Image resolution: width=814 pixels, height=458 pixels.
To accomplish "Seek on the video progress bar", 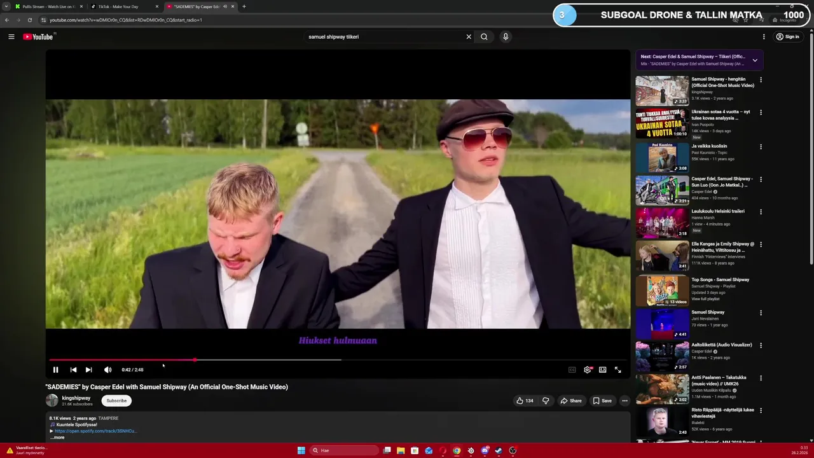I will (x=338, y=360).
